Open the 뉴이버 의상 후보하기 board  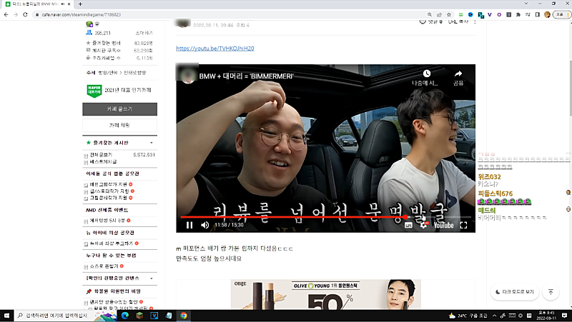pyautogui.click(x=112, y=243)
